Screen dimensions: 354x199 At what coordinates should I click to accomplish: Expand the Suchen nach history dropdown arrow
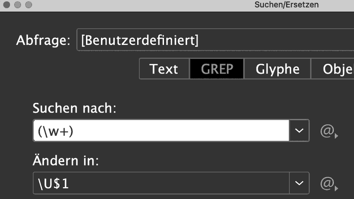point(299,131)
